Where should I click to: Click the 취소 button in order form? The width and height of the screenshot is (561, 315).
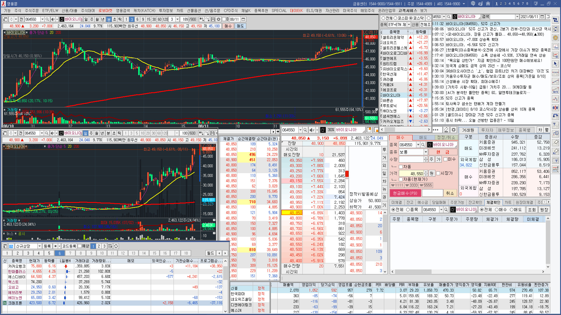(x=450, y=193)
